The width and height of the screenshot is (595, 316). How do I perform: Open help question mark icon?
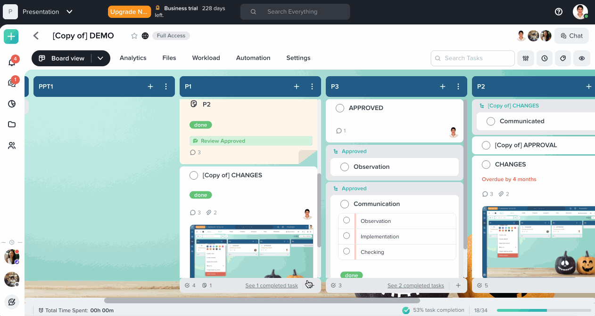(x=559, y=12)
